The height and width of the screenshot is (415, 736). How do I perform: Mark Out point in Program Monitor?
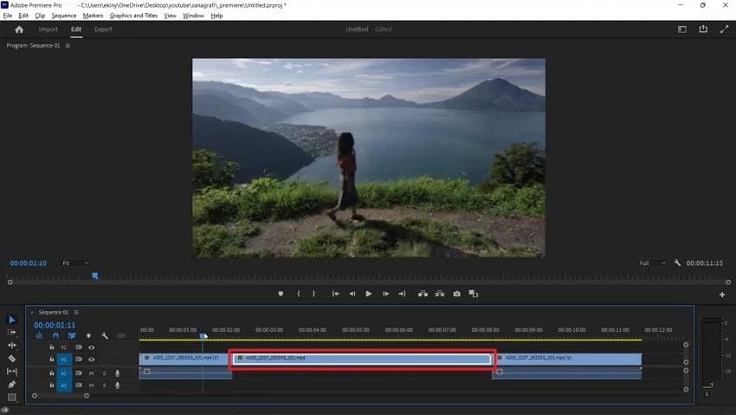314,294
